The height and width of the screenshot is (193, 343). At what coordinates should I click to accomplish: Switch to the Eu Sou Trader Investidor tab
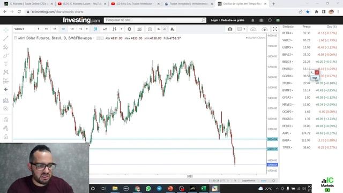point(135,4)
